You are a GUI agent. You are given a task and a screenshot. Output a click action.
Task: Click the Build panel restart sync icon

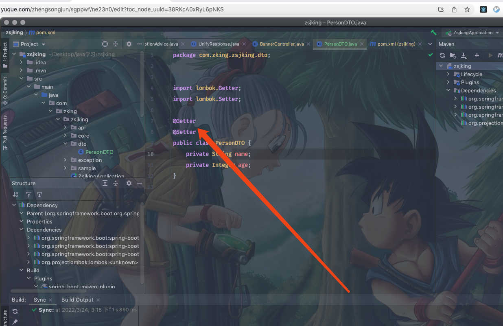pos(15,311)
